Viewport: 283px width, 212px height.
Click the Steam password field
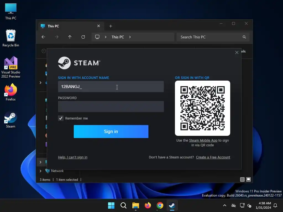(x=111, y=107)
